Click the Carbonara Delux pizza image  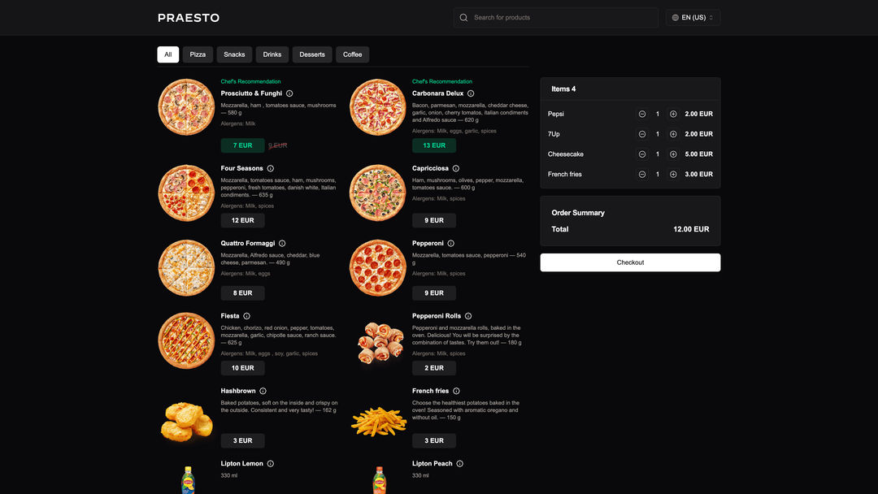pyautogui.click(x=378, y=107)
